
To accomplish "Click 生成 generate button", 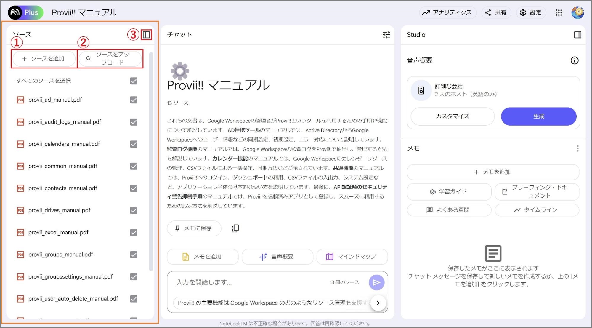I will point(538,116).
